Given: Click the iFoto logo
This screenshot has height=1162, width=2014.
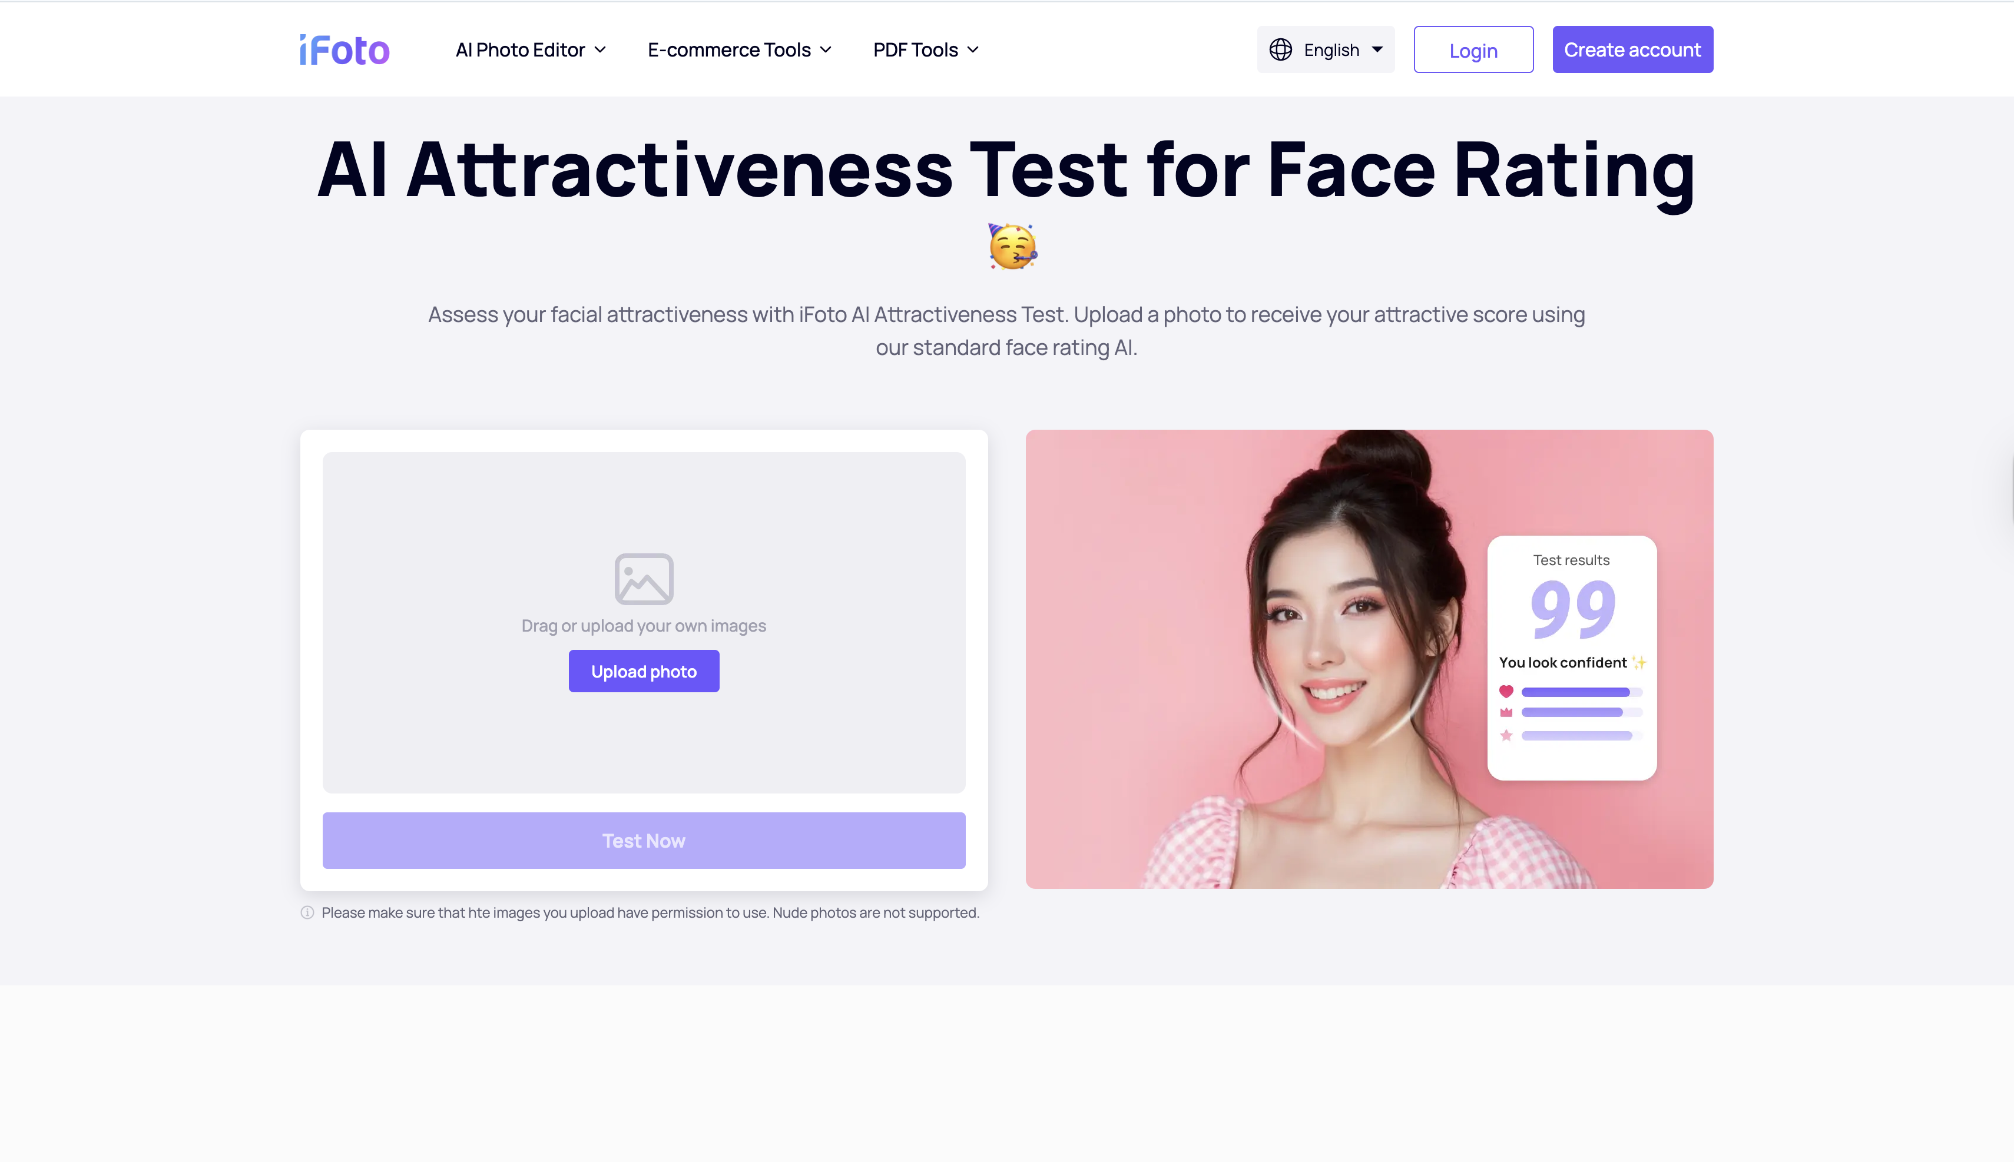Looking at the screenshot, I should point(343,49).
